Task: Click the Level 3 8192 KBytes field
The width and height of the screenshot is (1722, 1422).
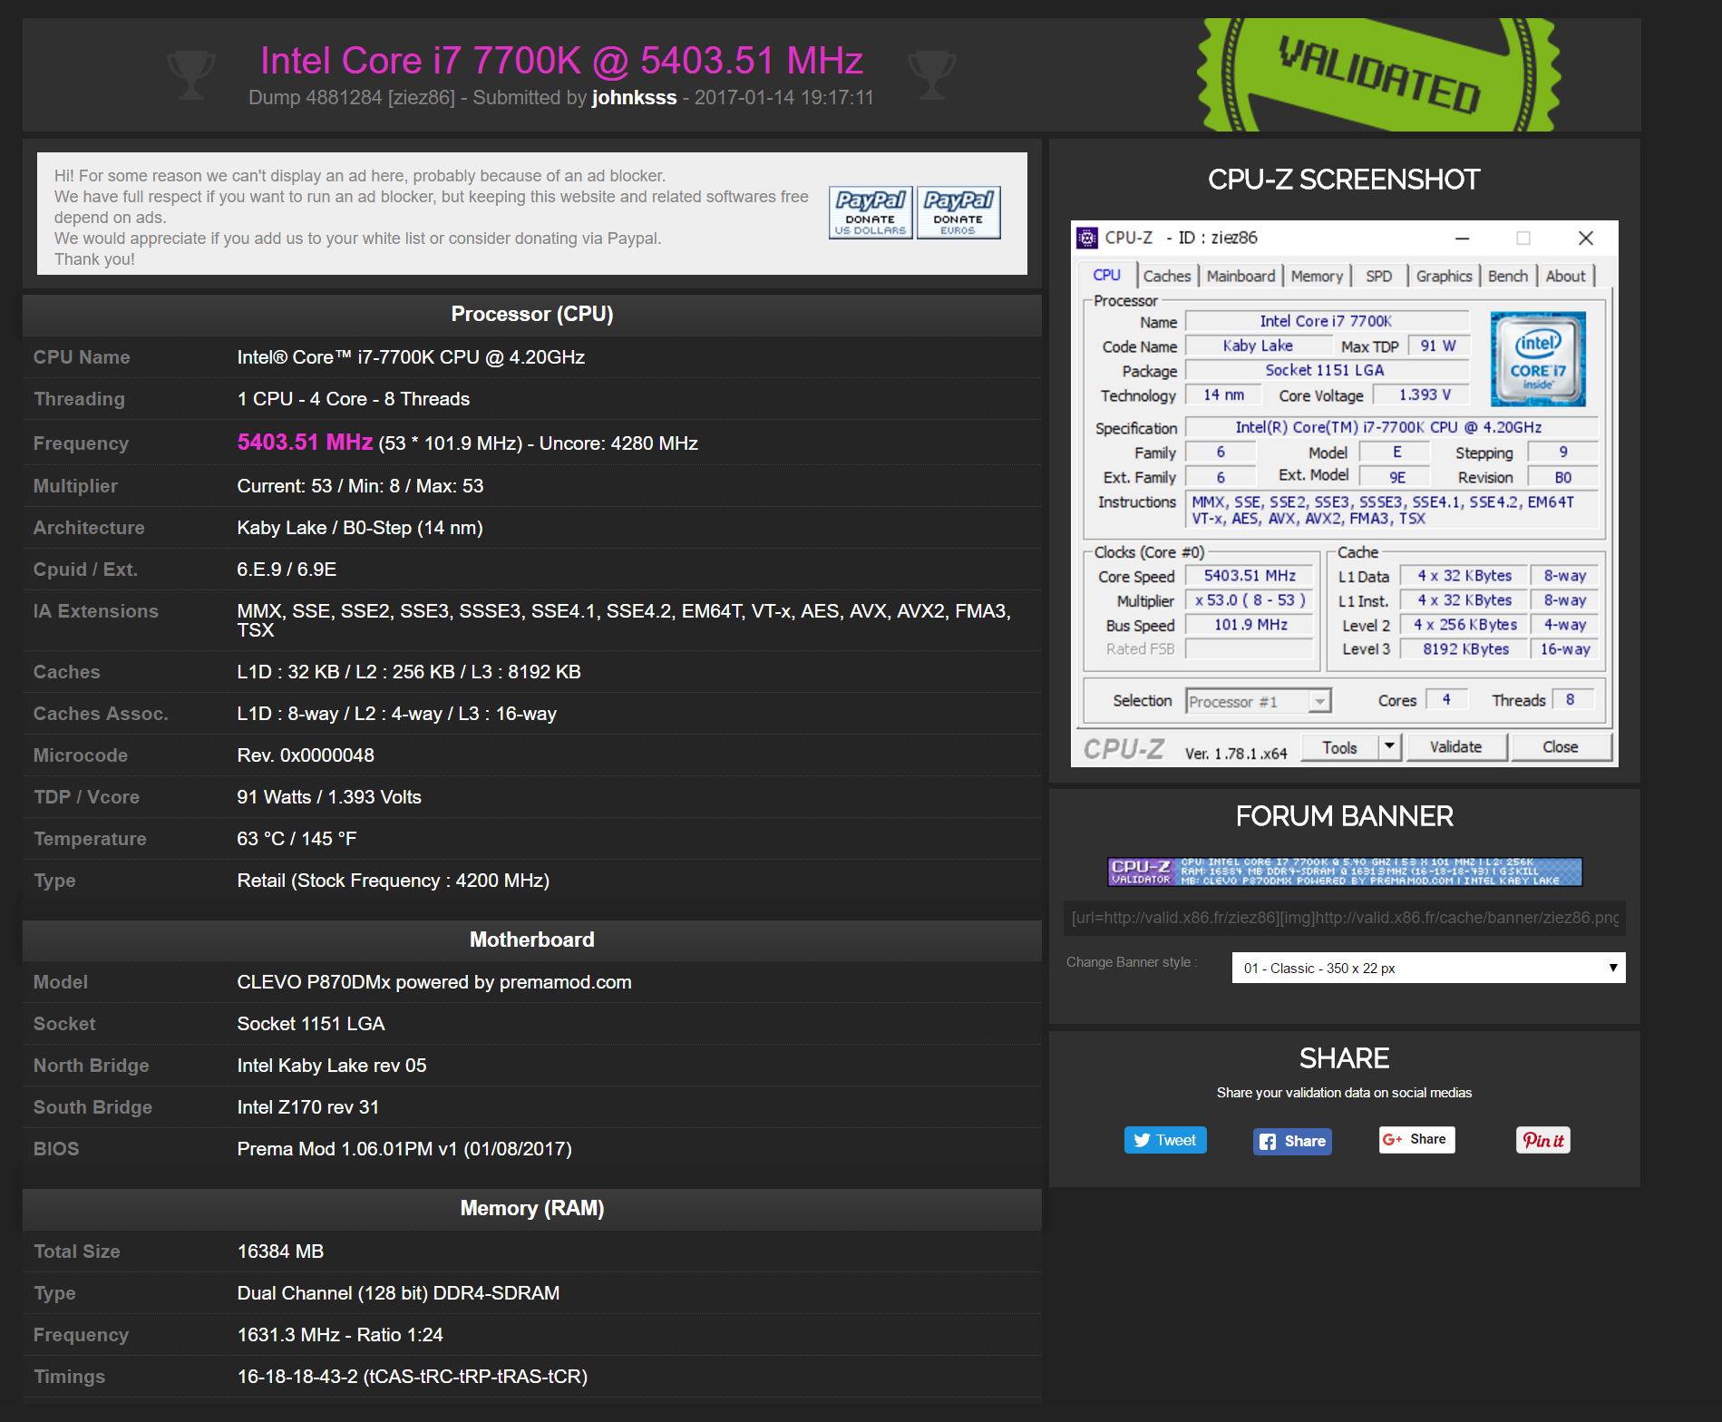Action: 1465,648
